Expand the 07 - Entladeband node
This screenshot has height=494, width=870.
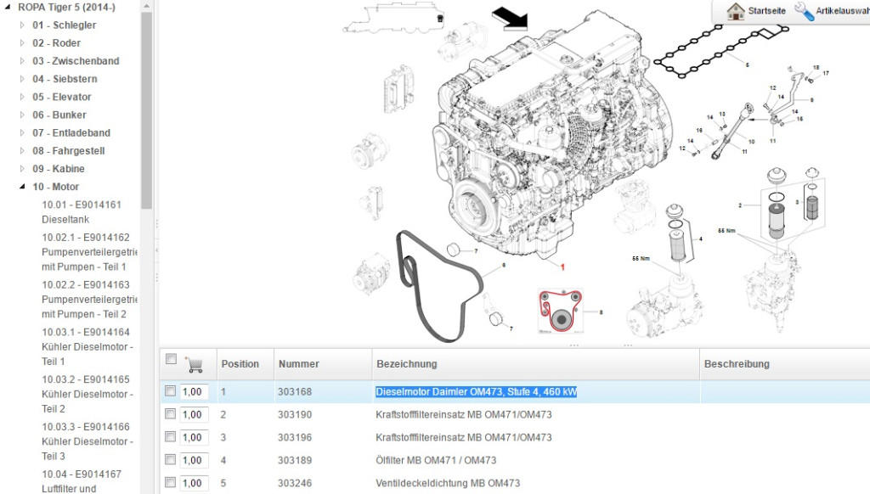click(x=22, y=132)
